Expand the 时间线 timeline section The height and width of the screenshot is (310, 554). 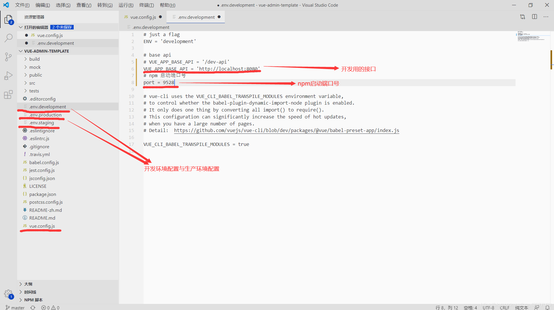tap(68, 292)
